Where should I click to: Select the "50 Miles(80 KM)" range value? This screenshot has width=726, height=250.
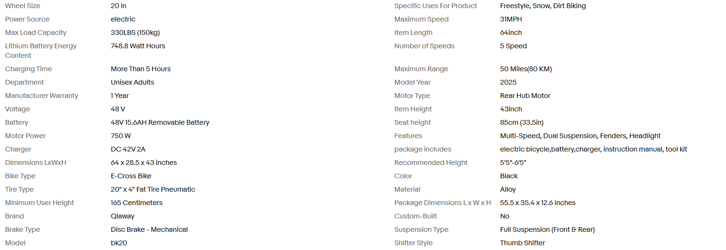pos(525,69)
